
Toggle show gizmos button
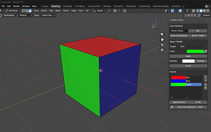172,11
